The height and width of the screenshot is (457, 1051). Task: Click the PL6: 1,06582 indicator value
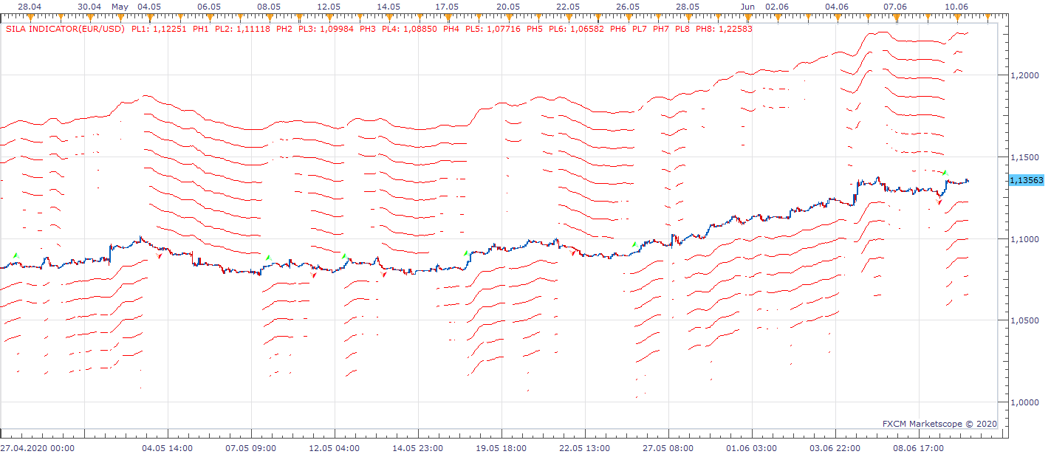(576, 30)
